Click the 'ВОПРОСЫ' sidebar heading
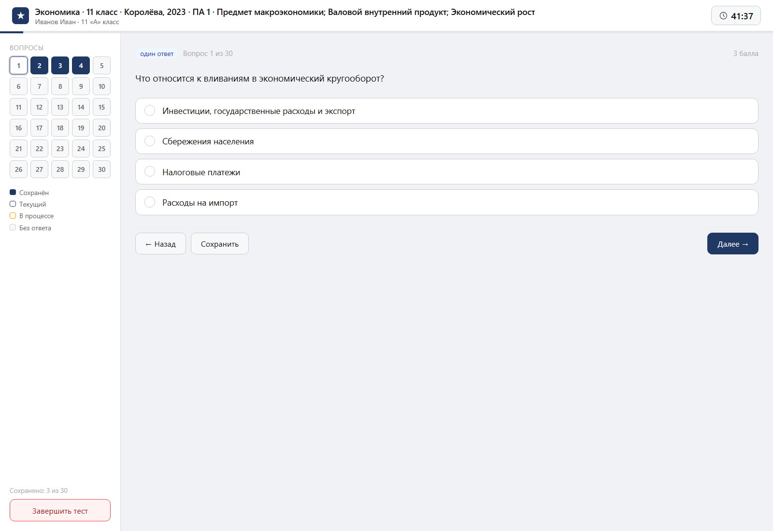 [27, 48]
